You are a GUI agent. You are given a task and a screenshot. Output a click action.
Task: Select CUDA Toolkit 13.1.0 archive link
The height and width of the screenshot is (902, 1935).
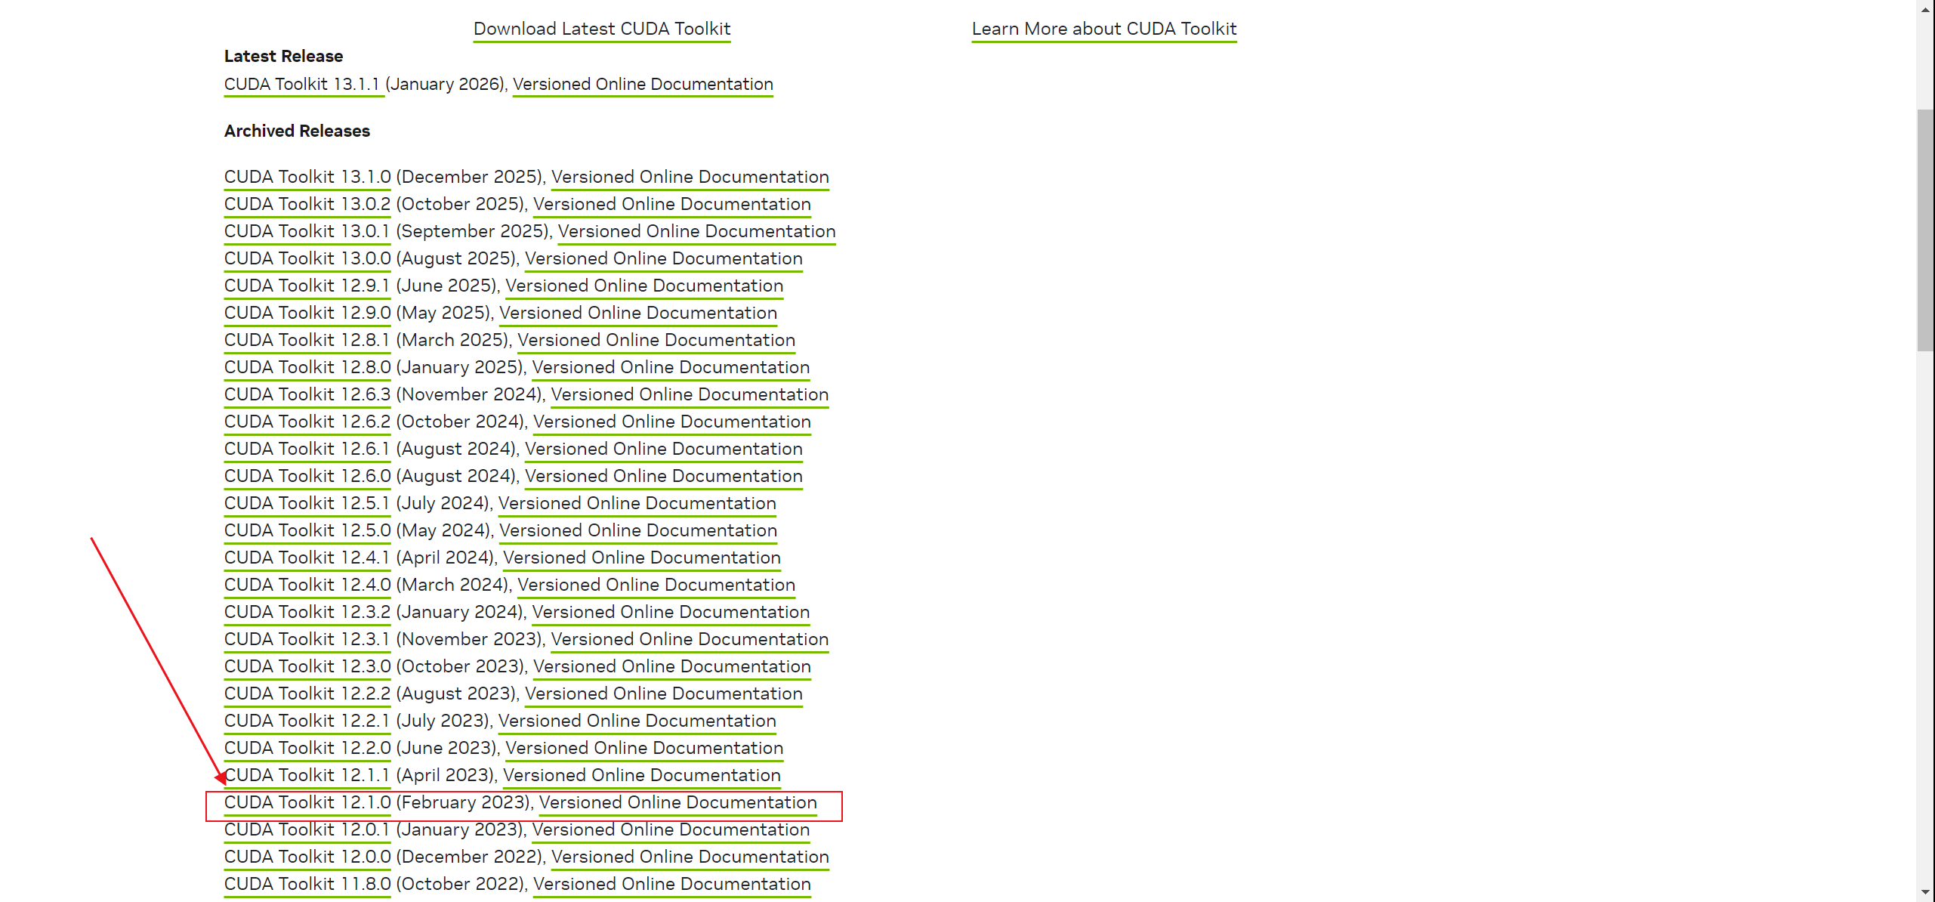coord(307,177)
